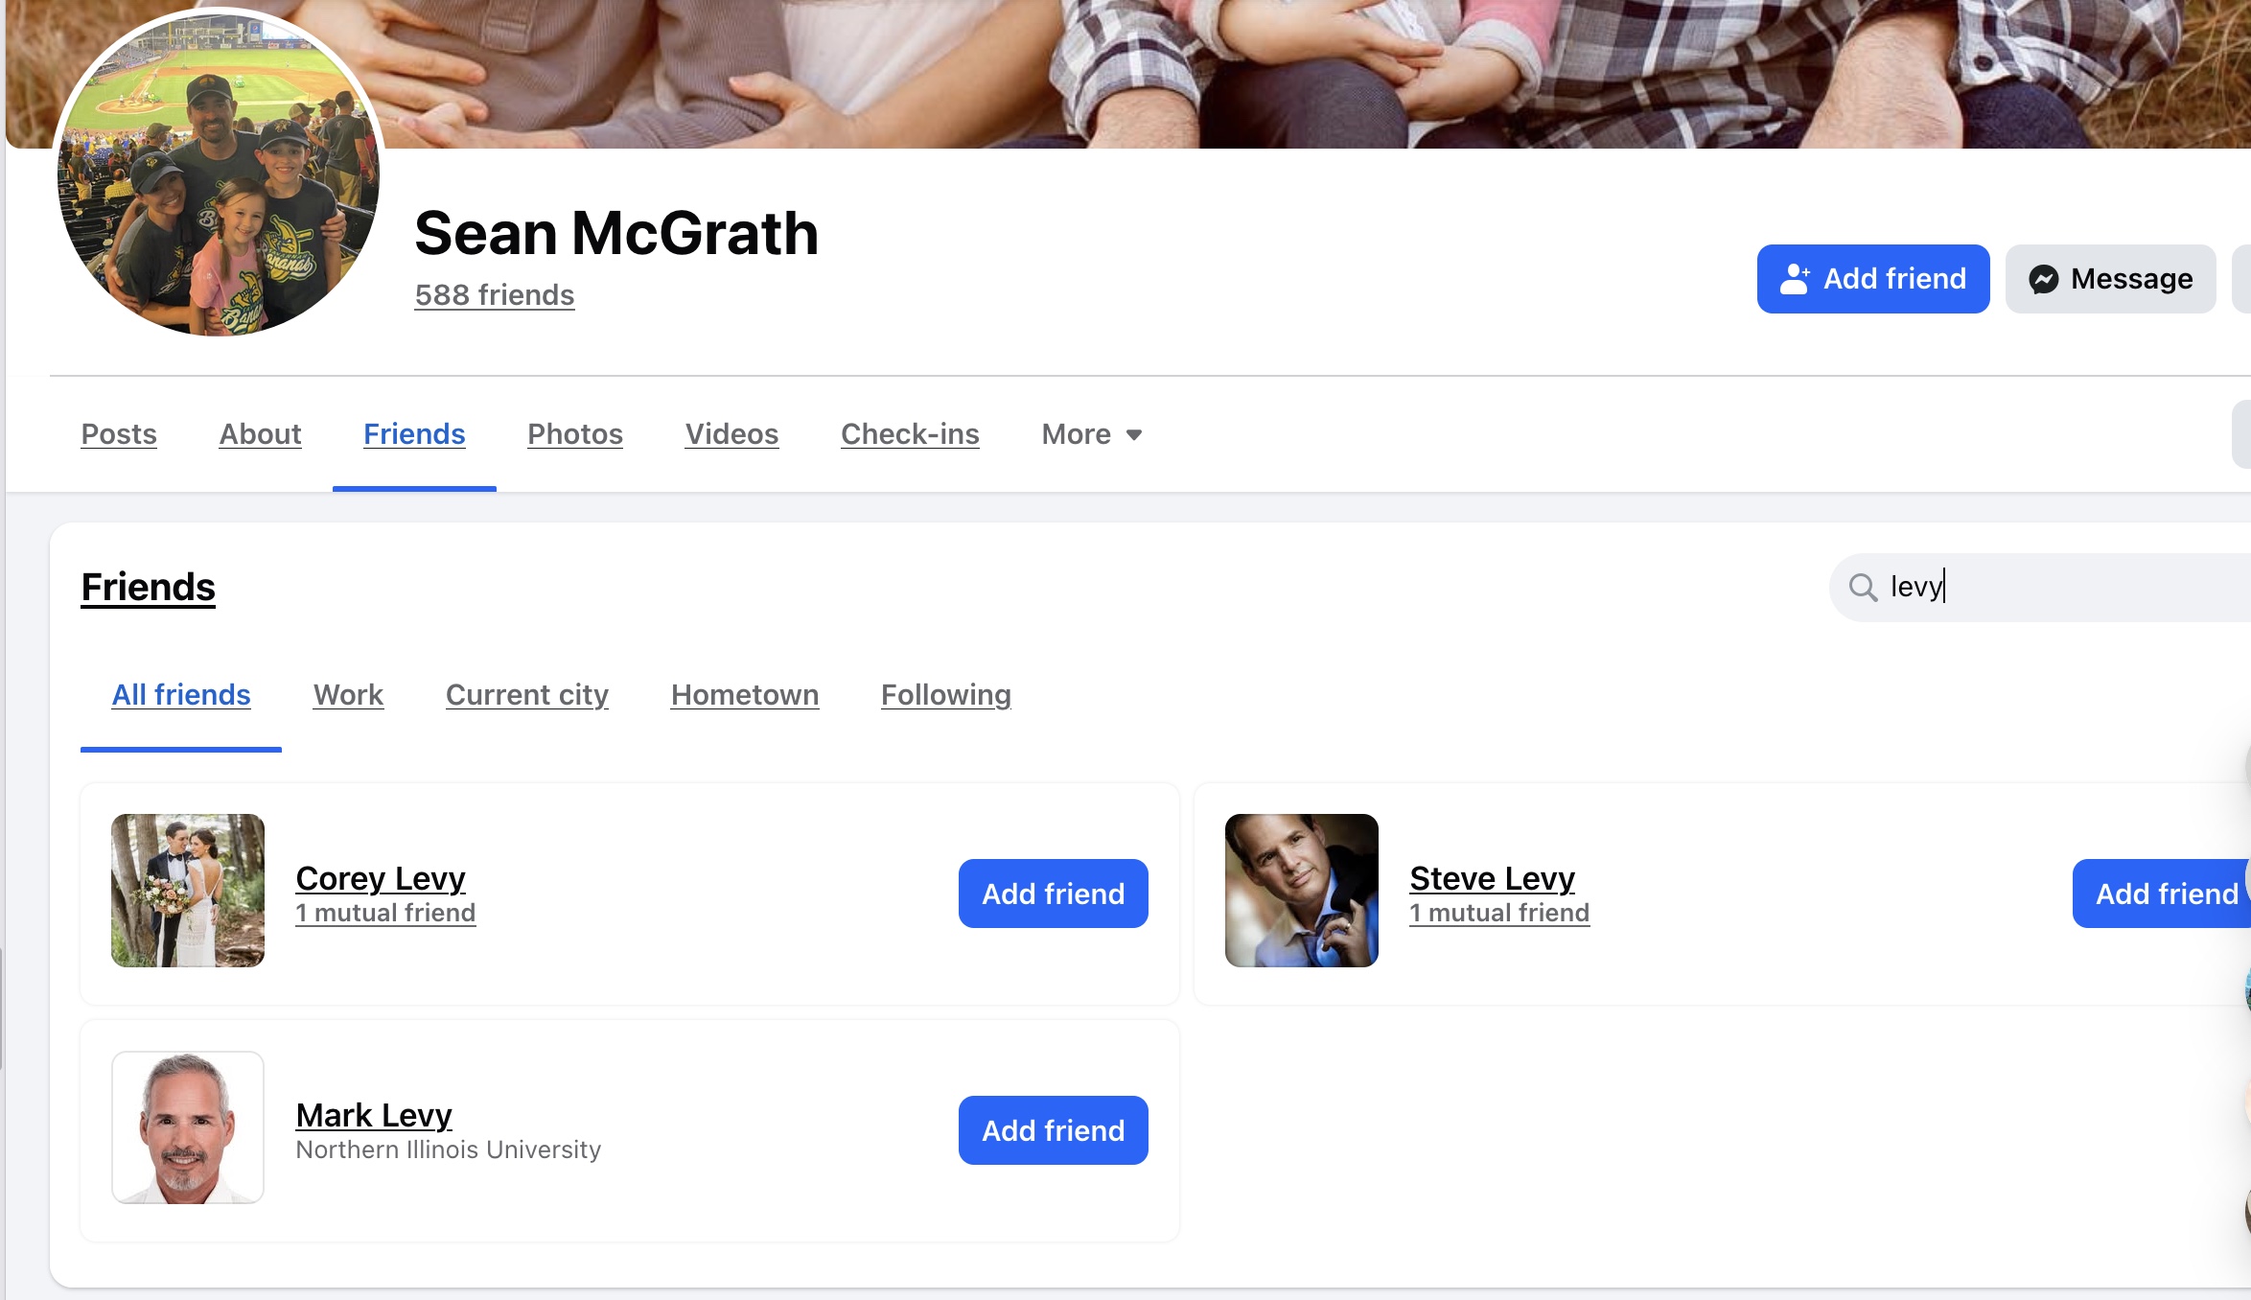Image resolution: width=2251 pixels, height=1300 pixels.
Task: Add Mark Levy as a friend
Action: (1053, 1130)
